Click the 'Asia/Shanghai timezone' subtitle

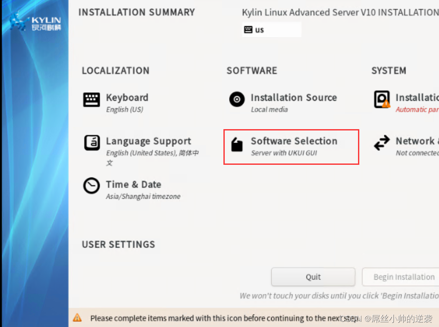click(143, 197)
